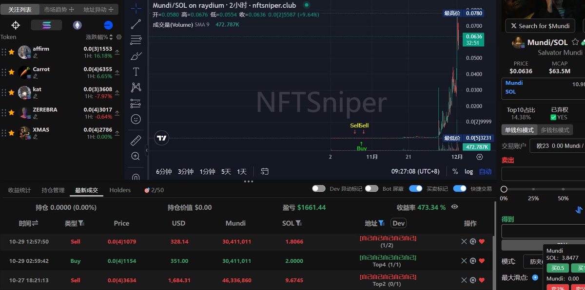
Task: Click the TradingView logo on chart
Action: pyautogui.click(x=161, y=138)
